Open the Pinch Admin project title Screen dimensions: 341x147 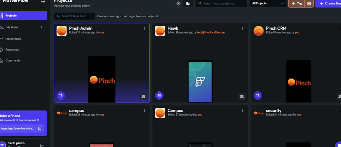point(81,29)
